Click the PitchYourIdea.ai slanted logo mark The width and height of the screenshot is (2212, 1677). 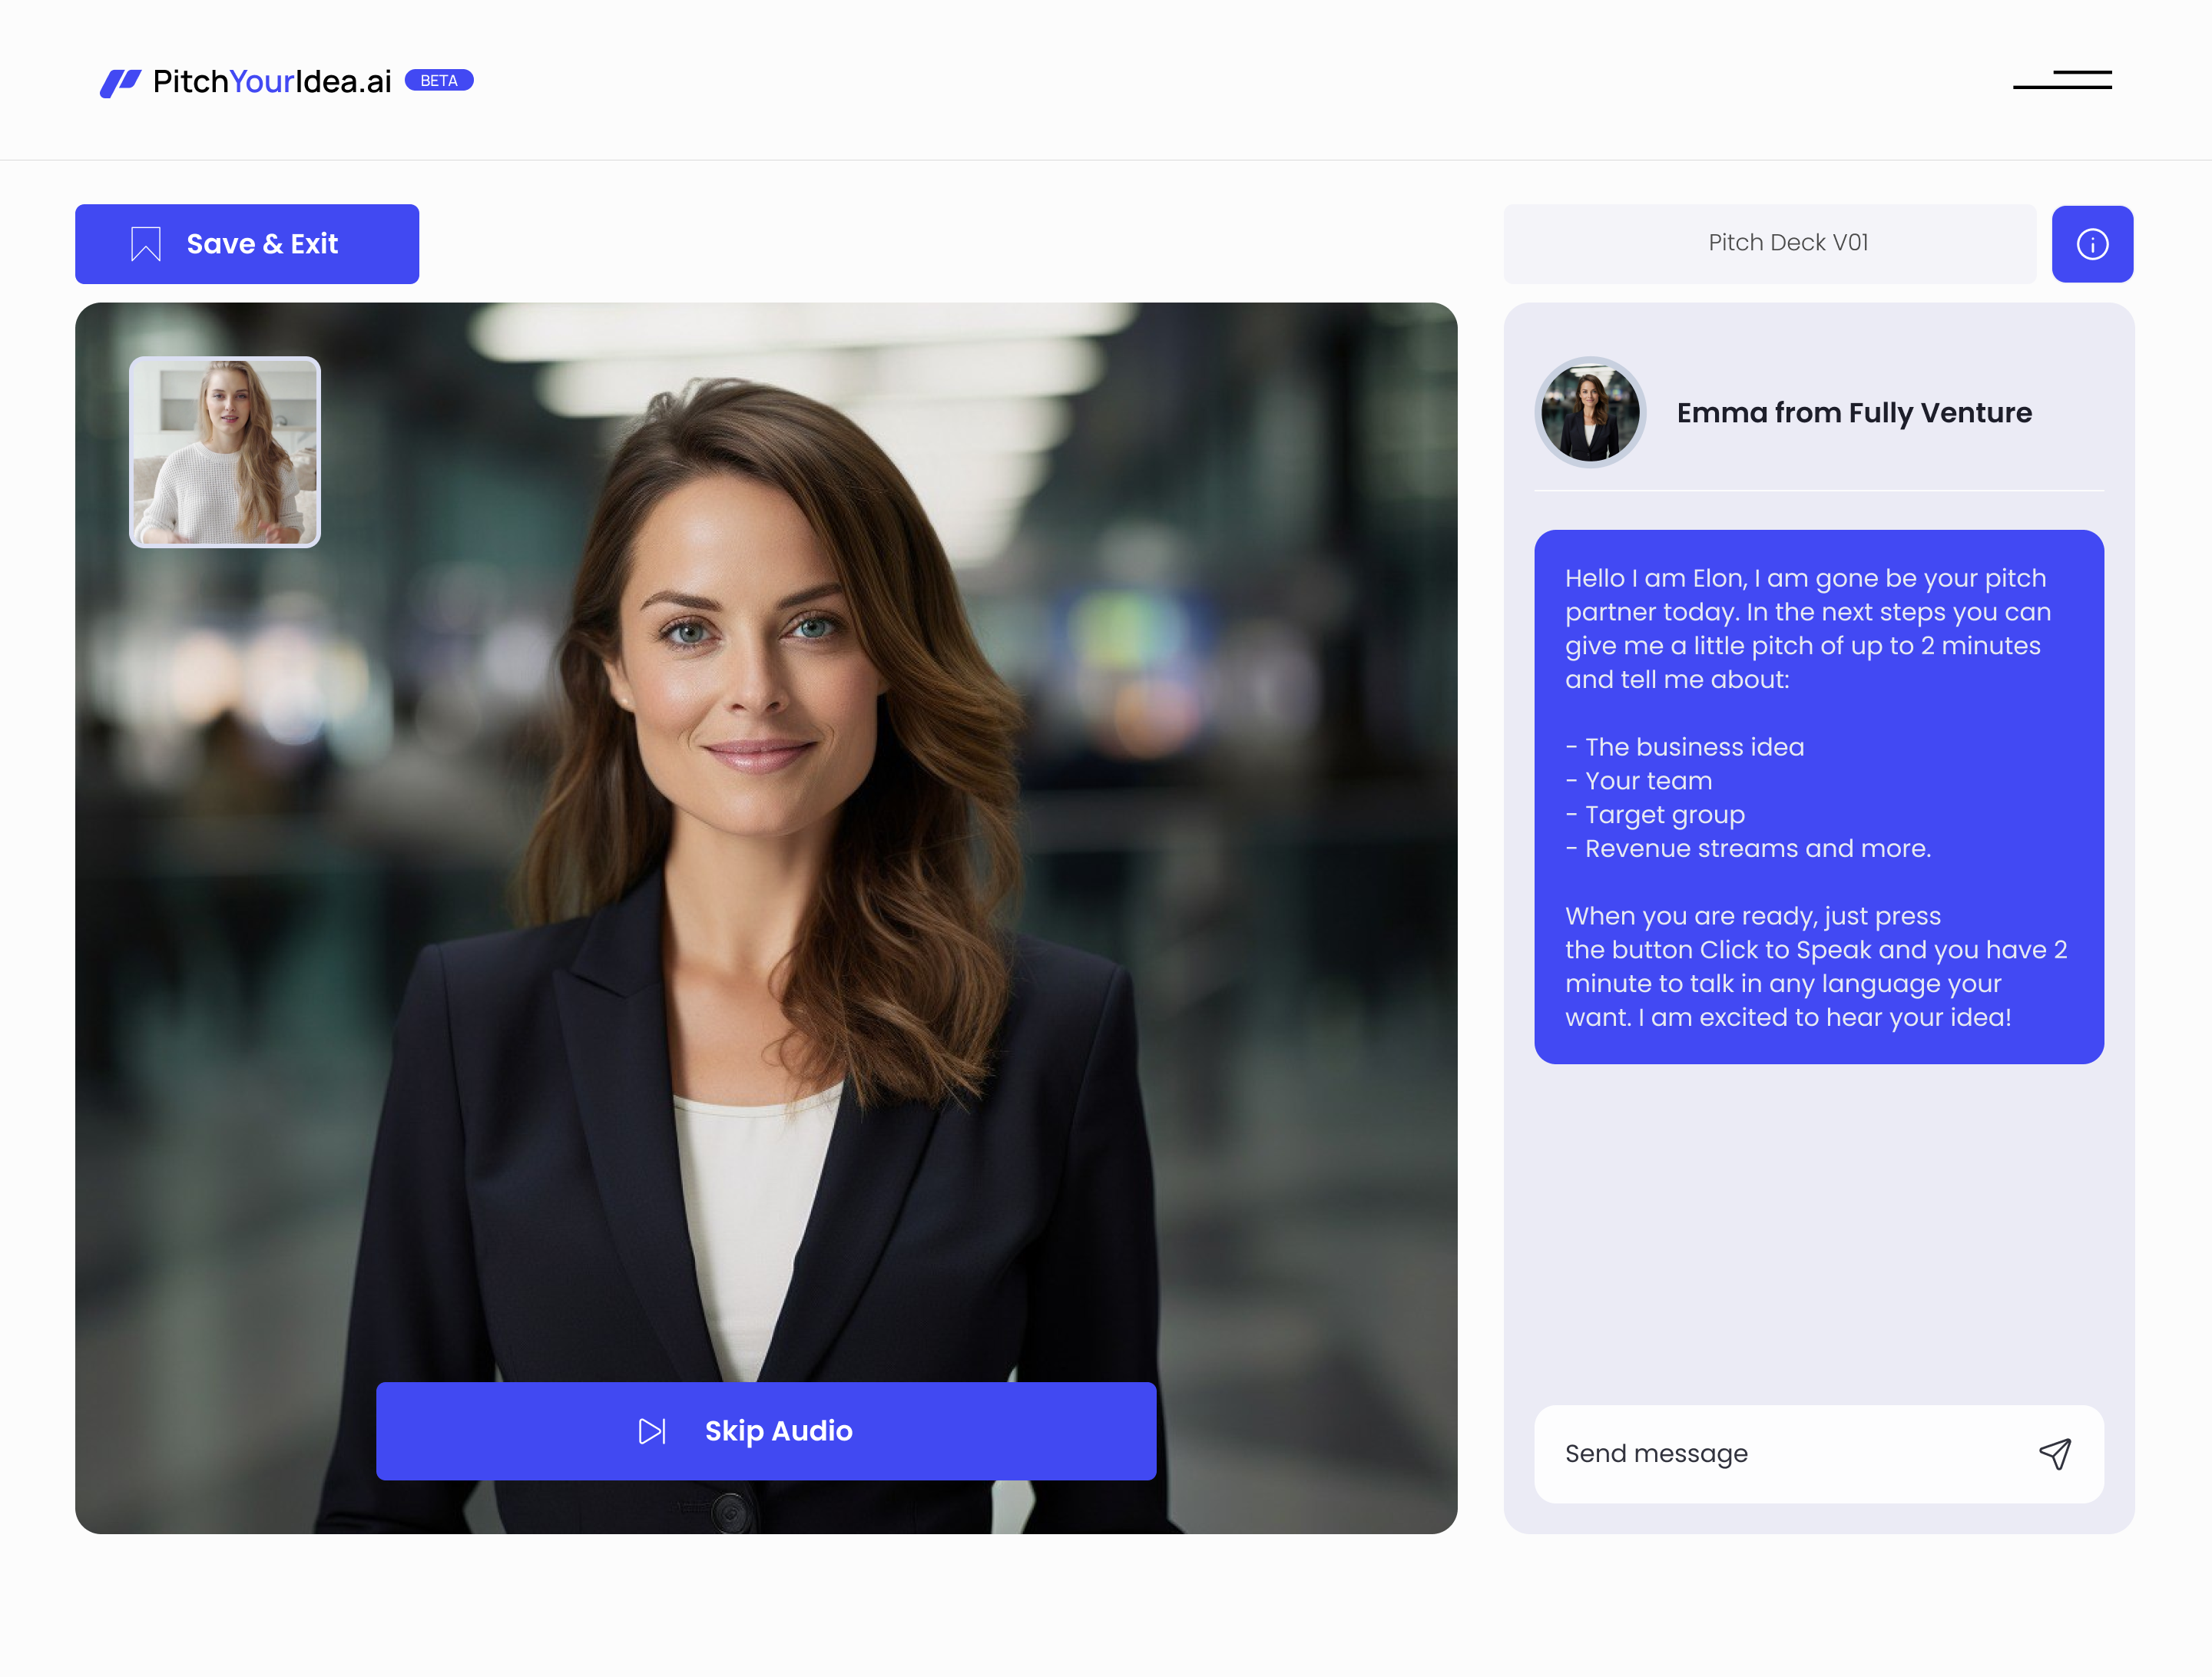point(120,82)
